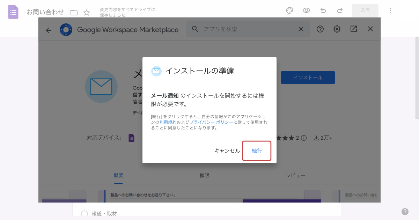Viewport: 419px width, 220px height.
Task: Clear the app search field
Action: (x=301, y=29)
